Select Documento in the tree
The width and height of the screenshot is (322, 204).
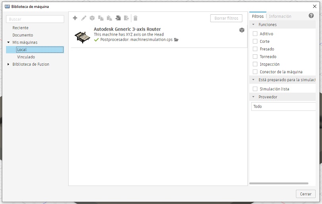click(23, 35)
